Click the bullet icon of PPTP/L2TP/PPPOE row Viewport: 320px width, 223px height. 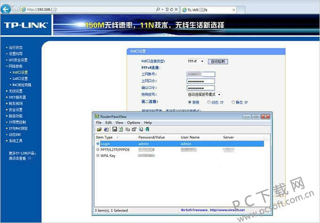tap(98, 150)
